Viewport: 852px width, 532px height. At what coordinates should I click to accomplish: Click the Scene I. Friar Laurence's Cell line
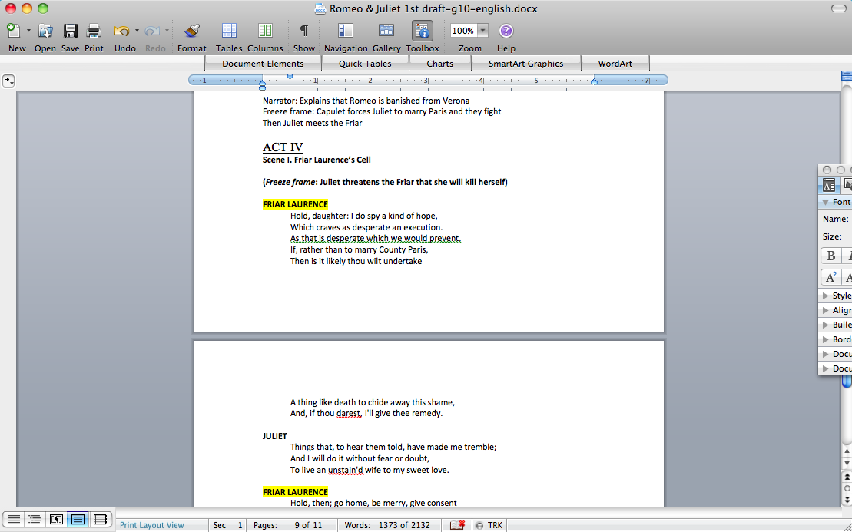click(x=317, y=160)
